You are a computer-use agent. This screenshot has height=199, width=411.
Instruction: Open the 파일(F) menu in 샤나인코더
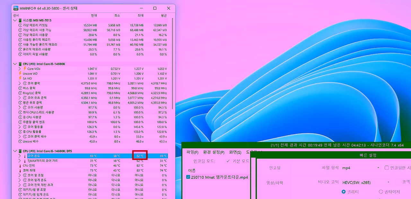click(x=192, y=152)
